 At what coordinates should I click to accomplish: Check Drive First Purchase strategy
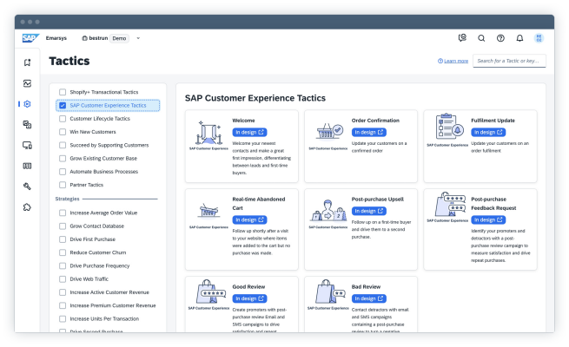click(63, 239)
